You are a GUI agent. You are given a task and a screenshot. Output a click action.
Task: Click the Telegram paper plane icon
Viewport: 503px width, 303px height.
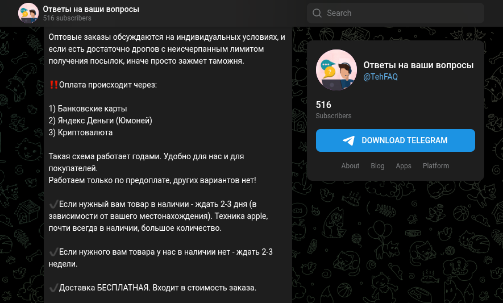pyautogui.click(x=349, y=140)
